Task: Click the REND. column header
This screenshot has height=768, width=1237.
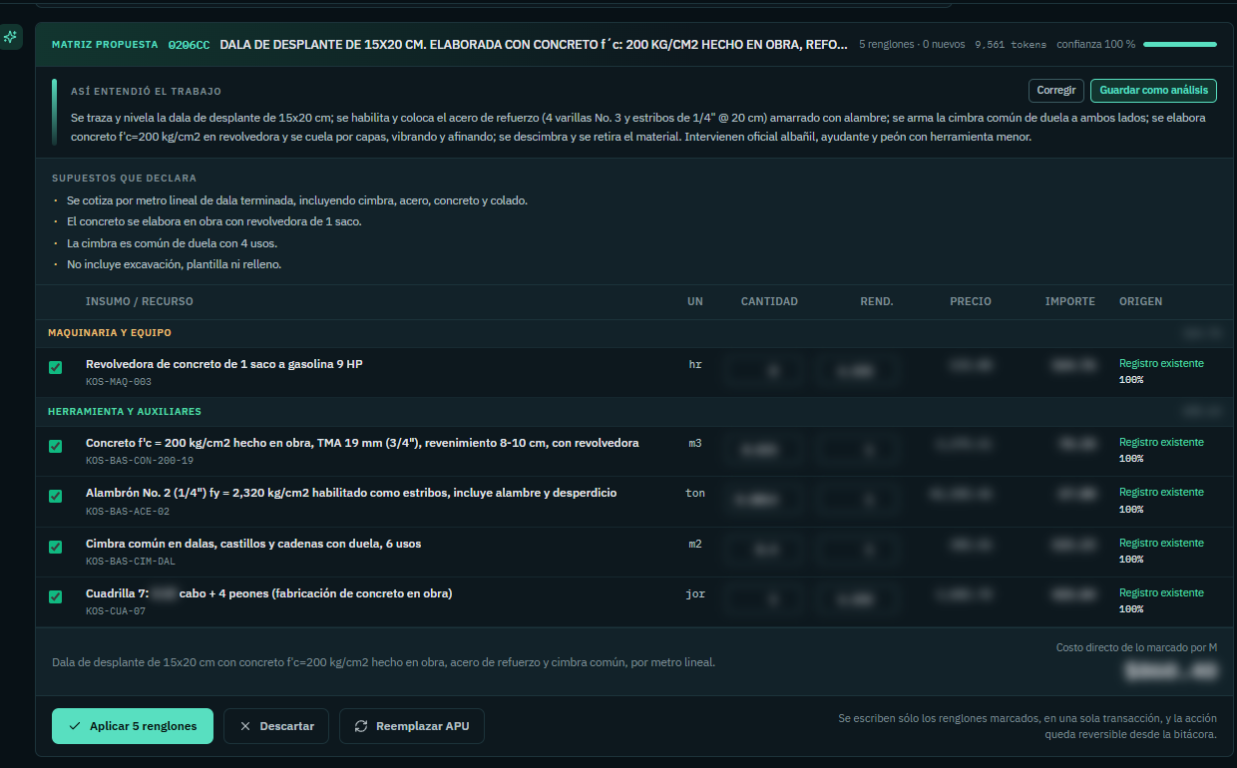Action: 877,301
